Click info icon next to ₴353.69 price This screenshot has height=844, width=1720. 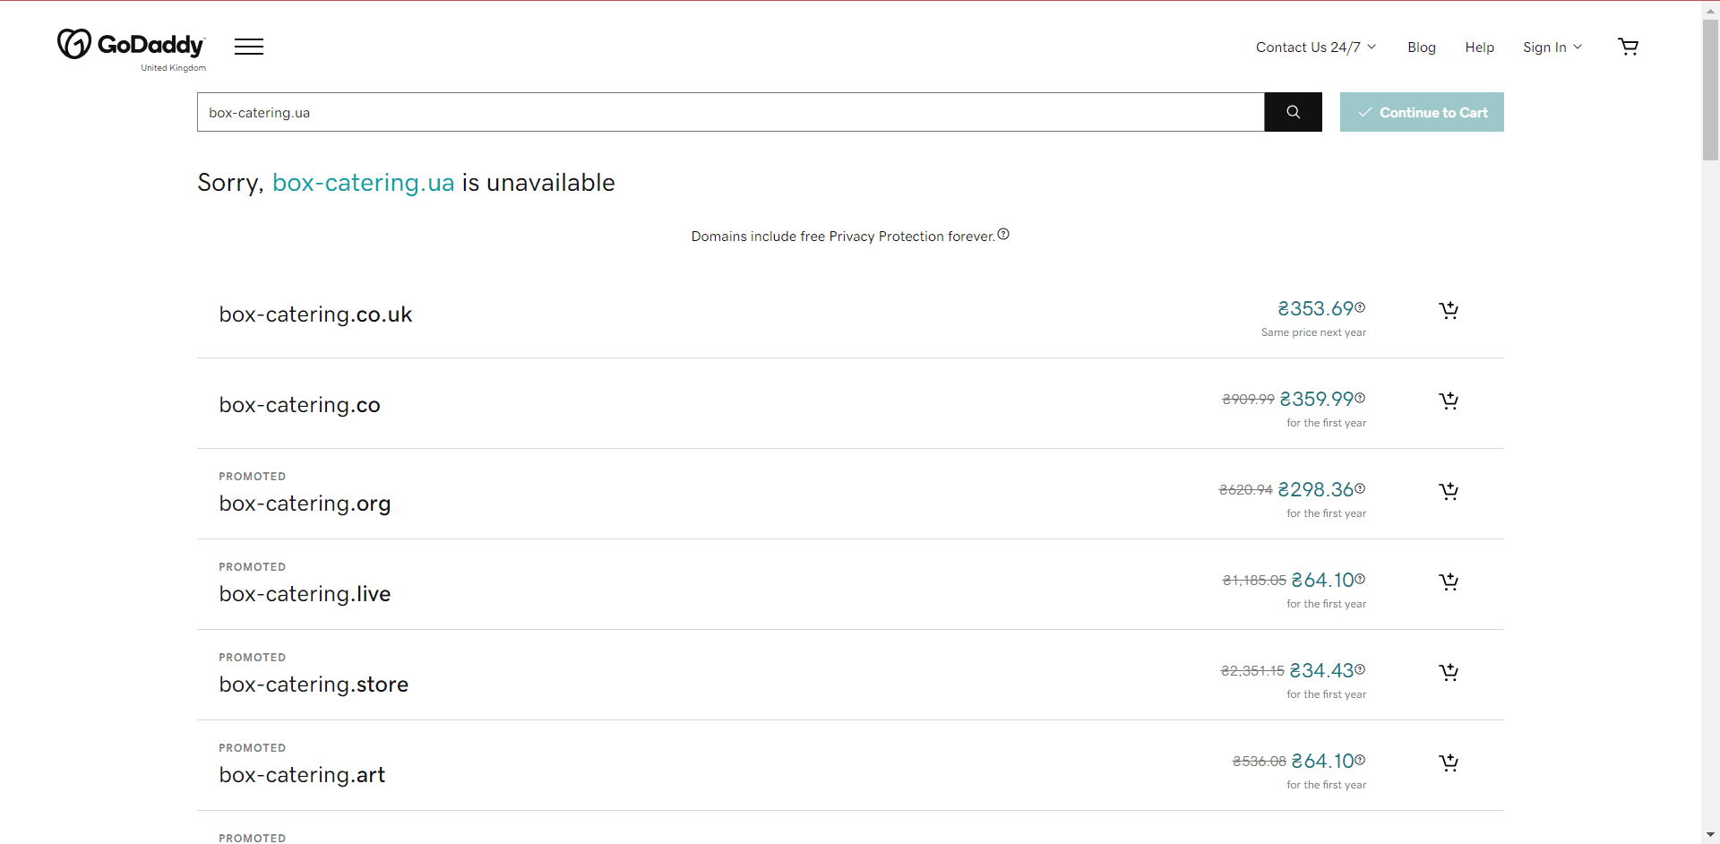click(x=1360, y=307)
